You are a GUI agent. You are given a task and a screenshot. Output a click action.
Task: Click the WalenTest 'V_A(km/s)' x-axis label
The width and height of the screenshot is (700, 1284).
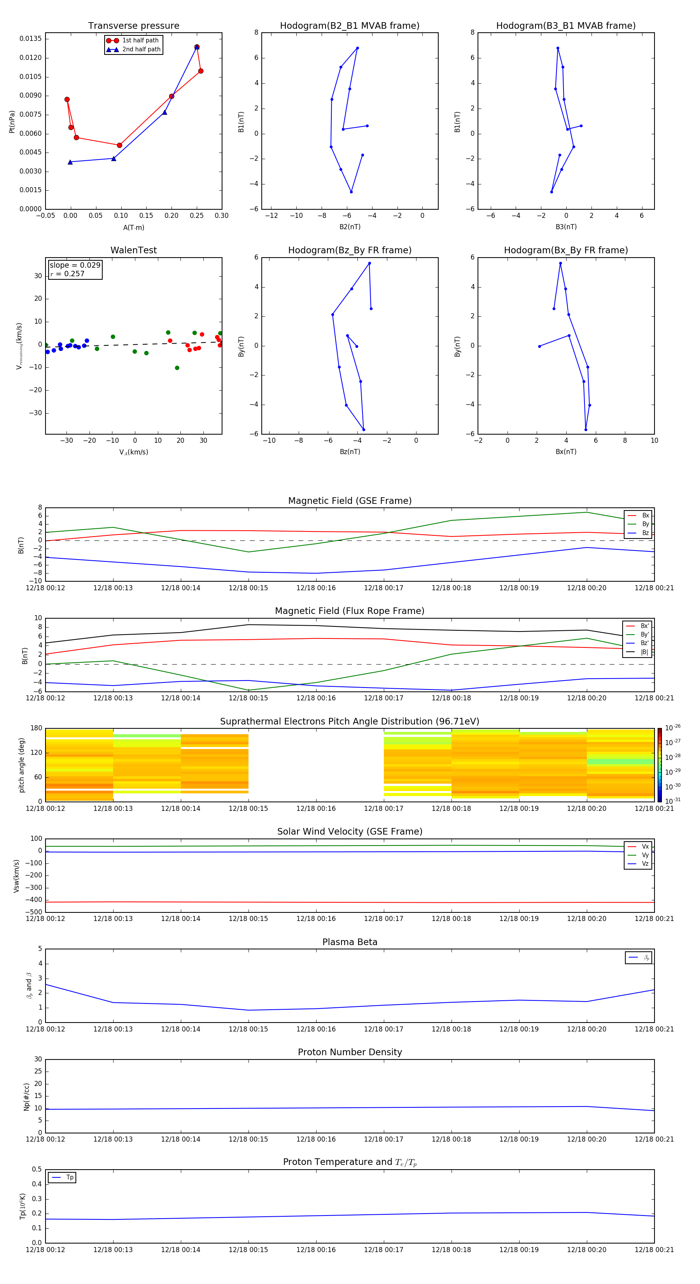pyautogui.click(x=133, y=453)
